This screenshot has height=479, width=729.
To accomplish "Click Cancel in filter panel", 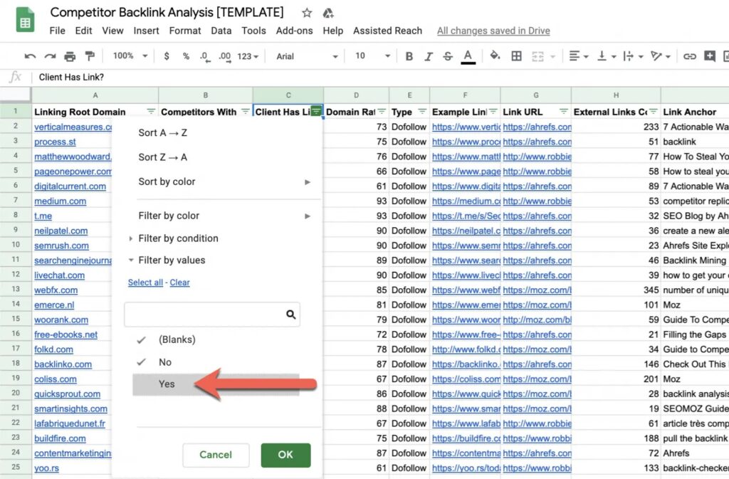I will coord(216,455).
